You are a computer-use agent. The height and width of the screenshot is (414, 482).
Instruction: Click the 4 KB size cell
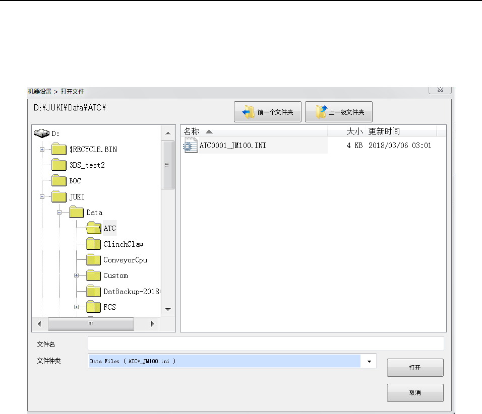click(355, 145)
